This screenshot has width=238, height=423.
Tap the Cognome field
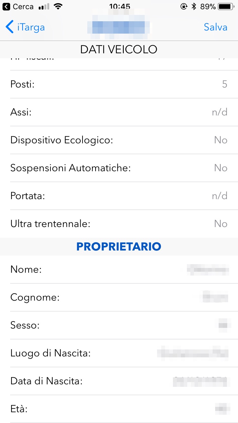point(119,297)
